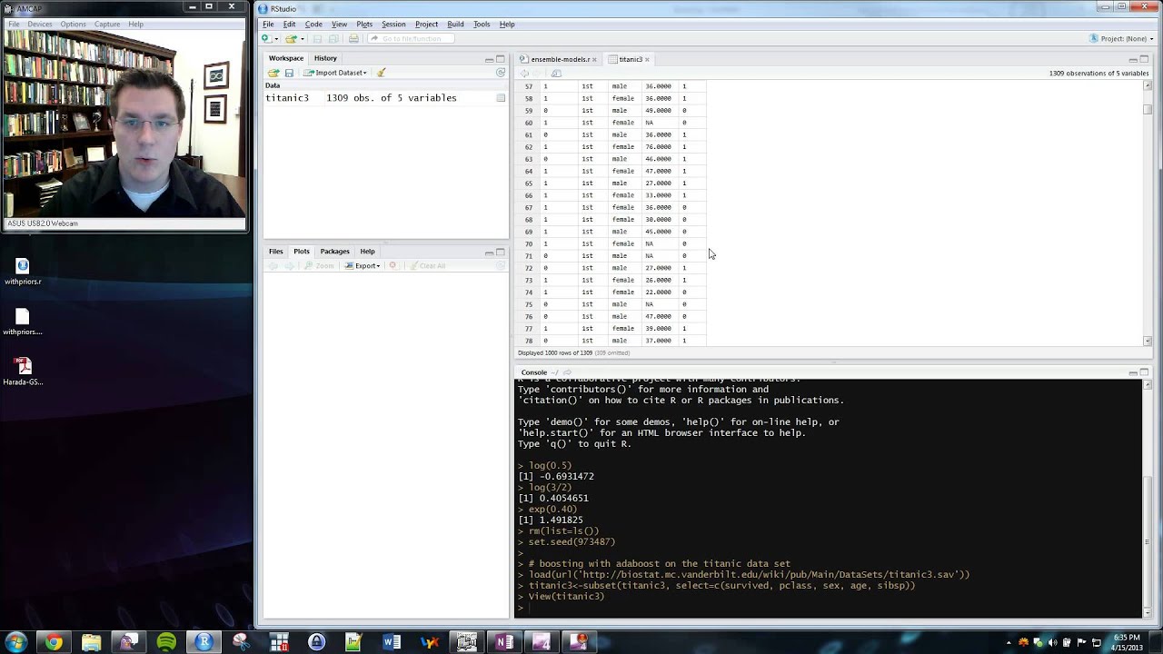This screenshot has width=1163, height=654.
Task: Open the Edit menu in RStudio
Action: (x=289, y=25)
